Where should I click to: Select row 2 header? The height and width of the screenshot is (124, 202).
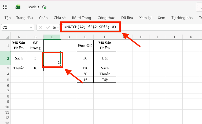tap(5, 58)
